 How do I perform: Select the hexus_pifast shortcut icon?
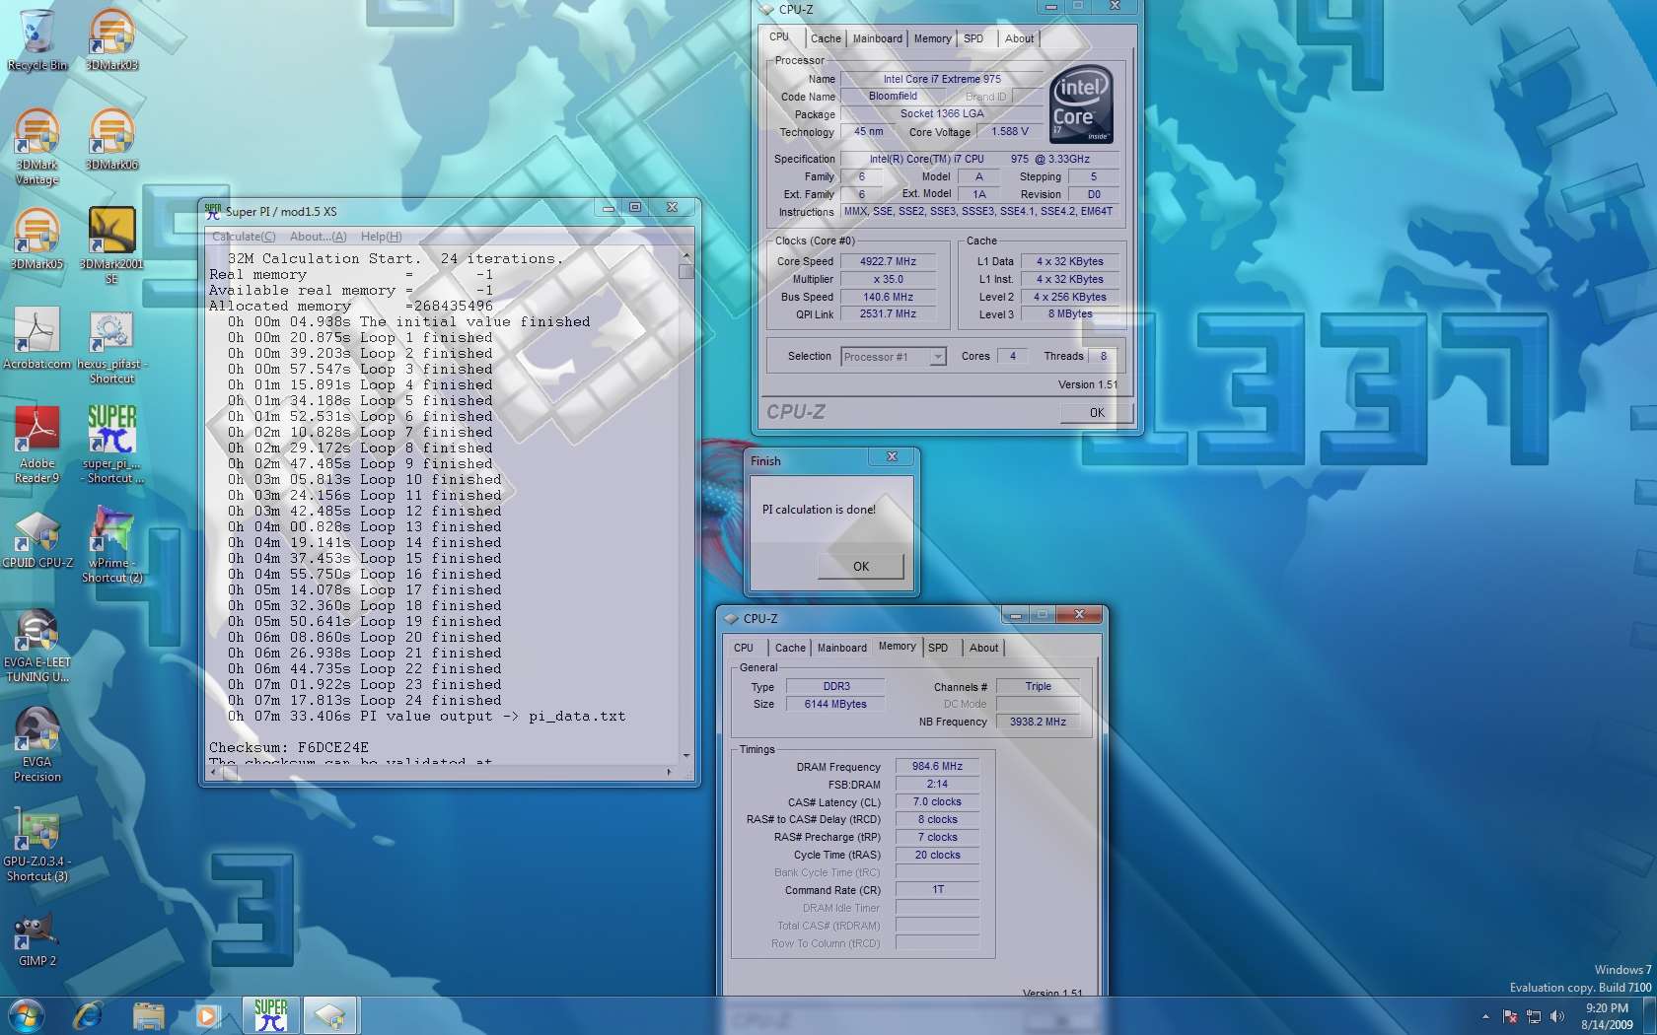pyautogui.click(x=111, y=345)
